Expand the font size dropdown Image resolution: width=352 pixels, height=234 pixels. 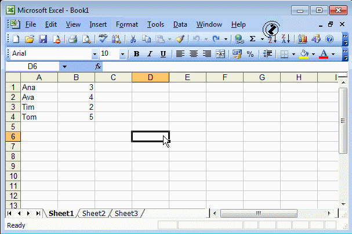coord(122,54)
